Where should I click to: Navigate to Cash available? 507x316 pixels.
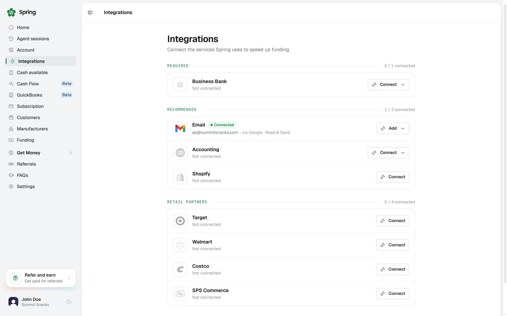coord(41,73)
